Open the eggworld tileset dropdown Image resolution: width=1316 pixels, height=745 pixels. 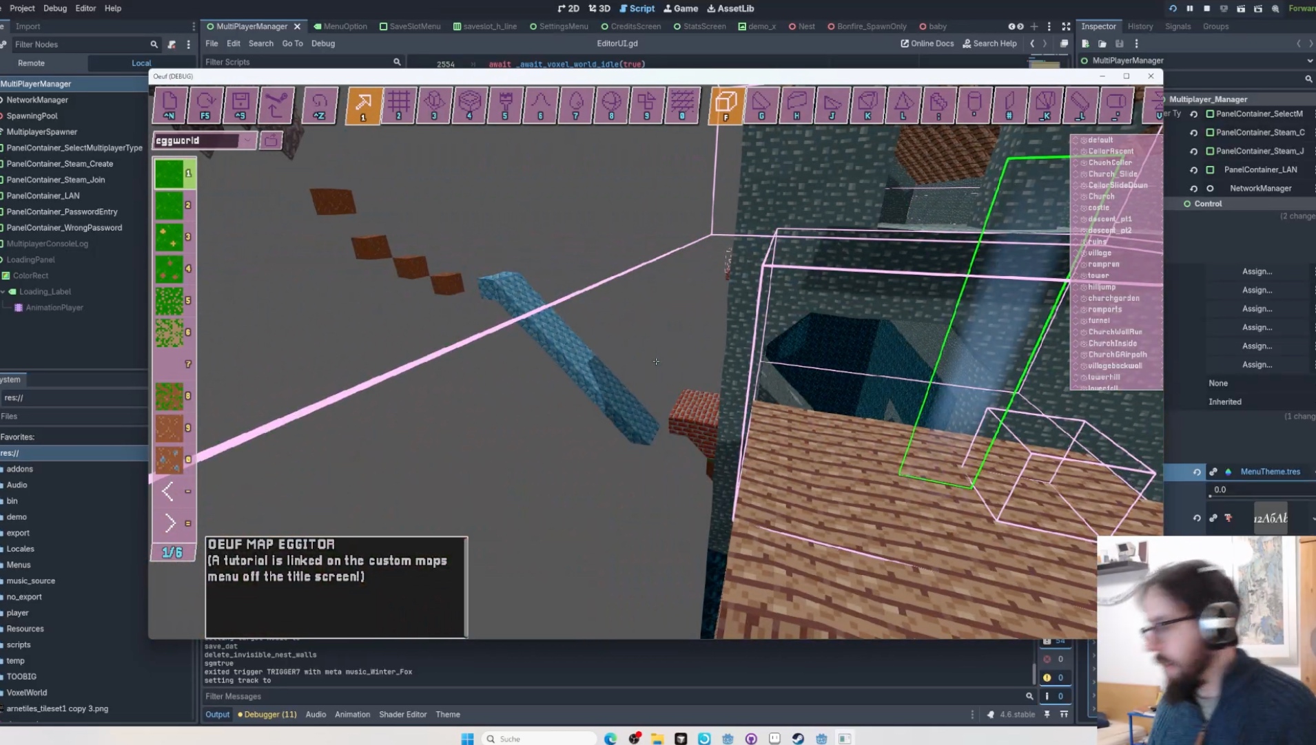204,140
